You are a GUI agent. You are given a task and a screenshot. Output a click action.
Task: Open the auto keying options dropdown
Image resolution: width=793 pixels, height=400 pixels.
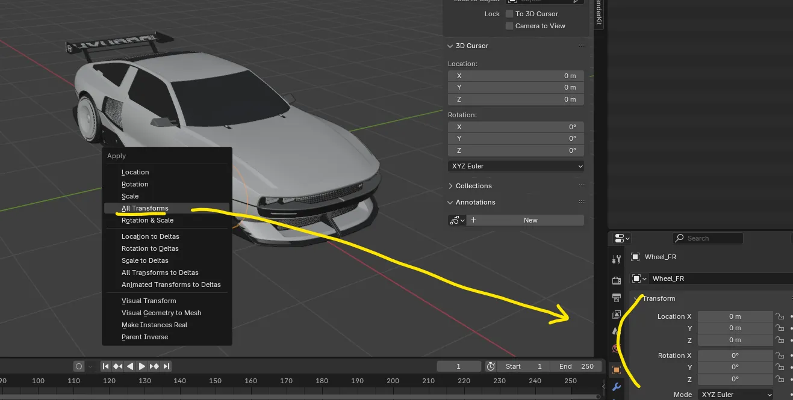(91, 366)
